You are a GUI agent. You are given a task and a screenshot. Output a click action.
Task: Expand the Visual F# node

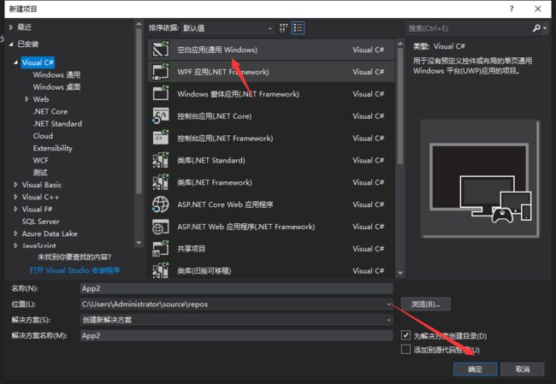15,210
